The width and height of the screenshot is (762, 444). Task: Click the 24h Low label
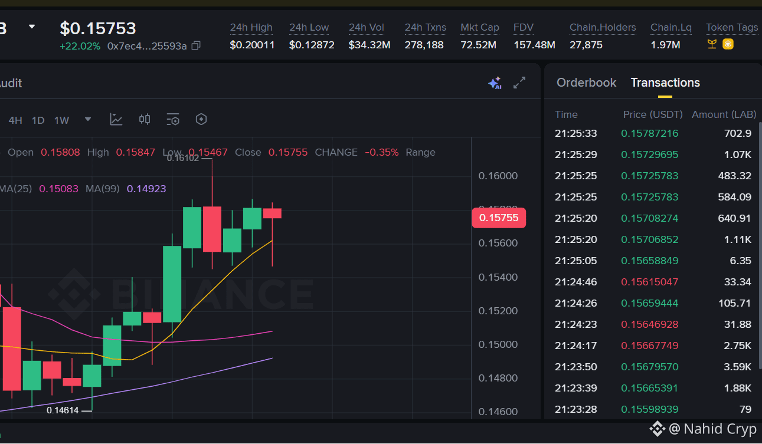(309, 27)
